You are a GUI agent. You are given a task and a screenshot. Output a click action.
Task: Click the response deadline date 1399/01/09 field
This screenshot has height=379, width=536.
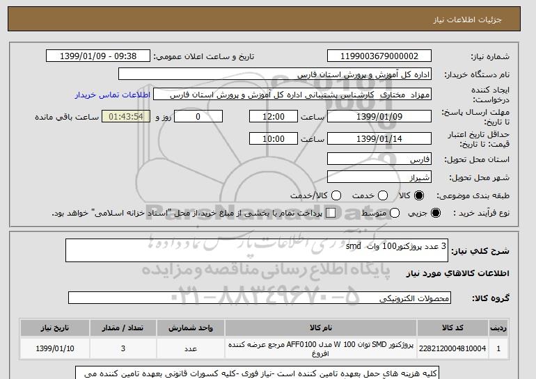[379, 116]
